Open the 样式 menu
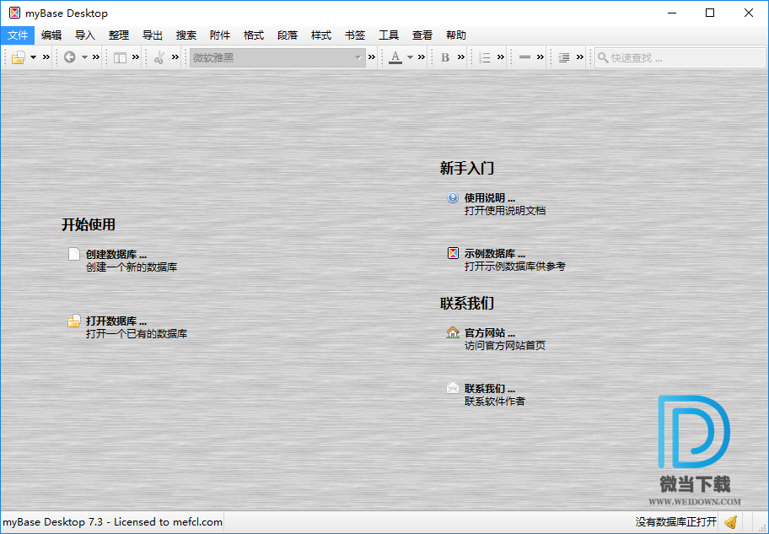This screenshot has height=534, width=769. tap(321, 35)
